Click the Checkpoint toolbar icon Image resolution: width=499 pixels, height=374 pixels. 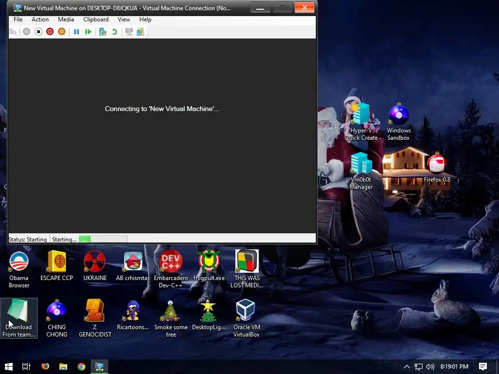point(102,32)
